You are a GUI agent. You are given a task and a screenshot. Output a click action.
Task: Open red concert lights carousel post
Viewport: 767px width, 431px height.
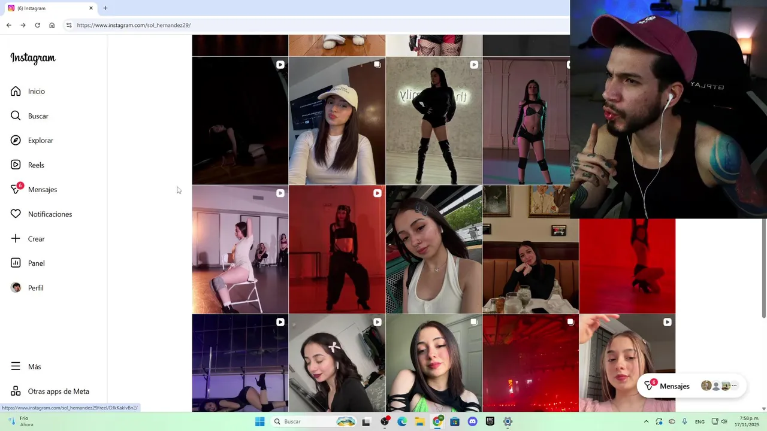coord(531,363)
